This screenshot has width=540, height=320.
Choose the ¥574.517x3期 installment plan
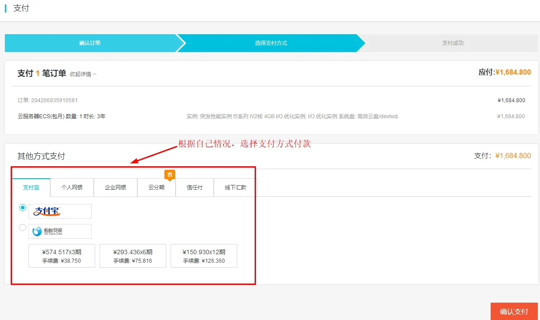click(62, 256)
